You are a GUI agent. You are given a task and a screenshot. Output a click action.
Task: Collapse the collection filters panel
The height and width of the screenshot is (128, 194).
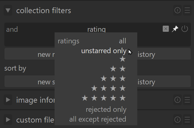(8, 11)
